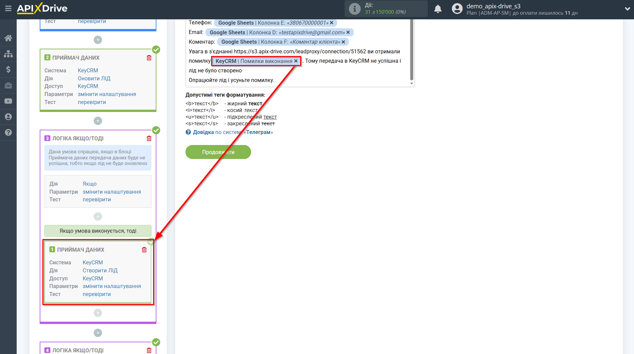Delete block 3 ЛОГІКА ЯКЩО/ТОДІ
The width and height of the screenshot is (634, 354).
(149, 138)
